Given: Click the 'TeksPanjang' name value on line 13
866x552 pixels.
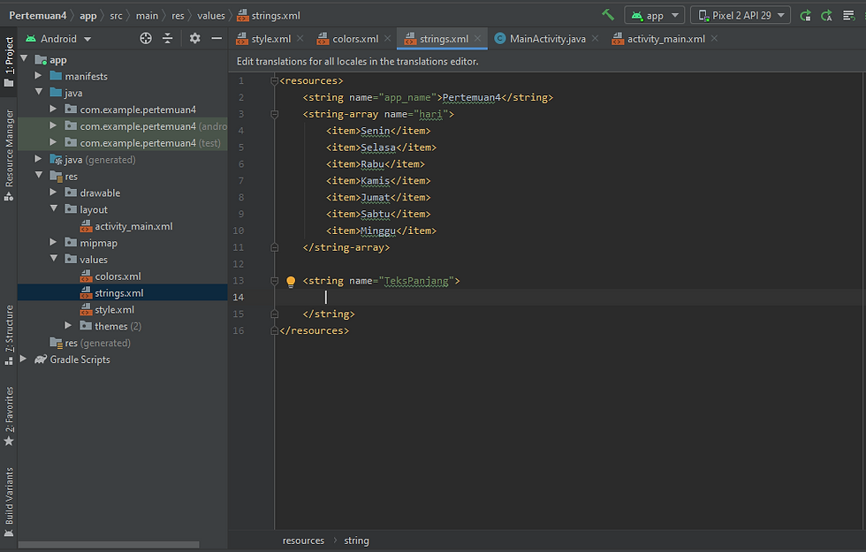Looking at the screenshot, I should [x=416, y=281].
